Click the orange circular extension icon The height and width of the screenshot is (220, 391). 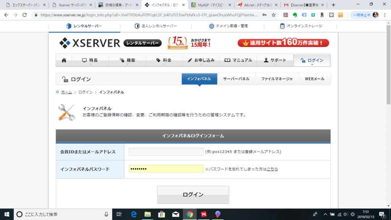tap(340, 15)
